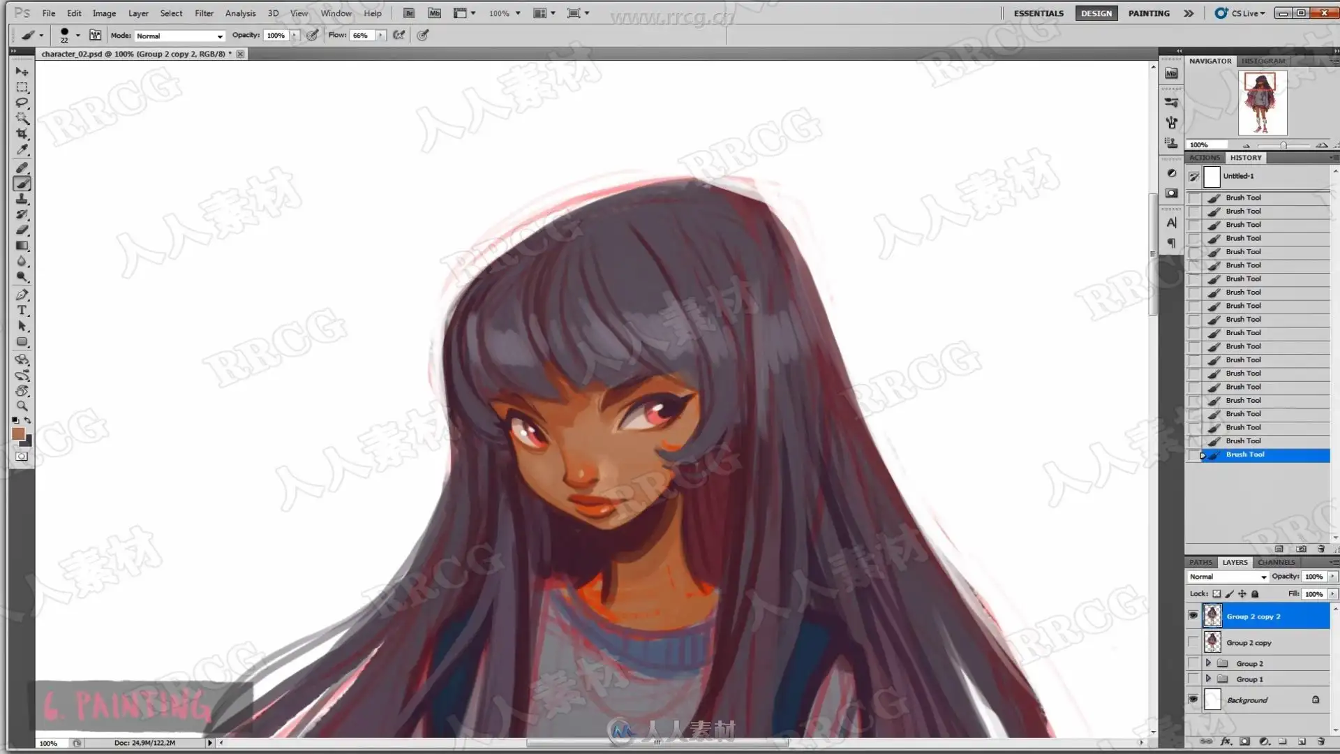The height and width of the screenshot is (754, 1340).
Task: Switch to the Channels tab
Action: [x=1276, y=562]
